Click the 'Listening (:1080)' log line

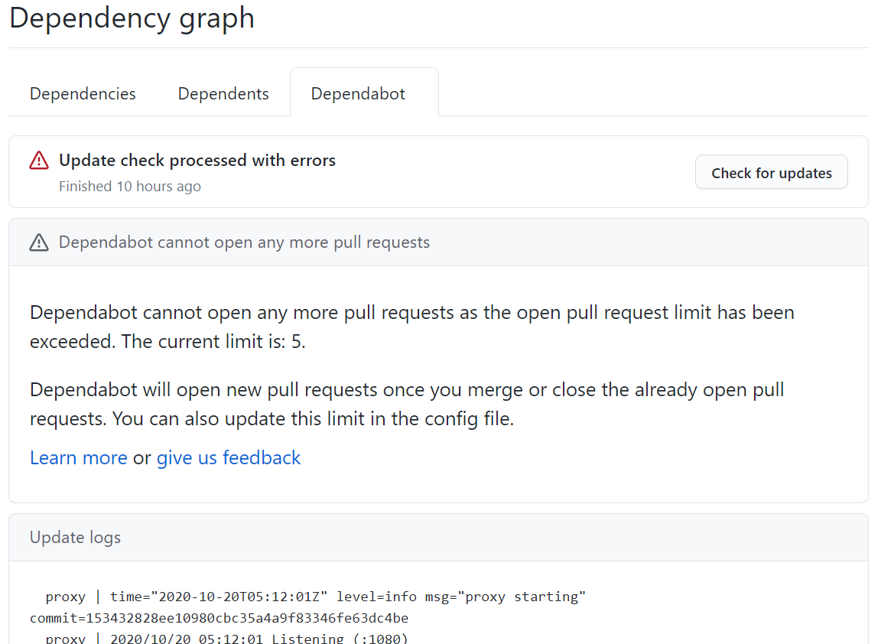coord(227,639)
